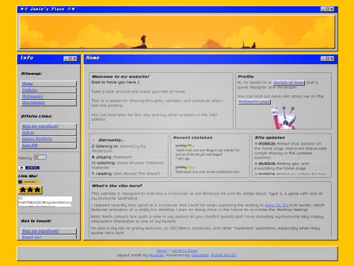This screenshot has width=354, height=266.
Task: Open the layout author link in footer
Action: (157, 255)
